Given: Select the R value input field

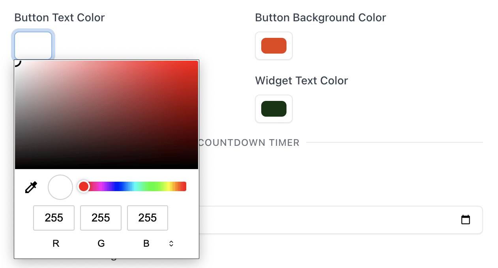Looking at the screenshot, I should 54,218.
